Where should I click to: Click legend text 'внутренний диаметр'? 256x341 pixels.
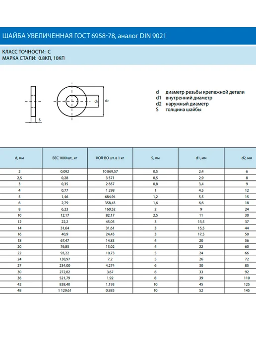tap(189, 98)
